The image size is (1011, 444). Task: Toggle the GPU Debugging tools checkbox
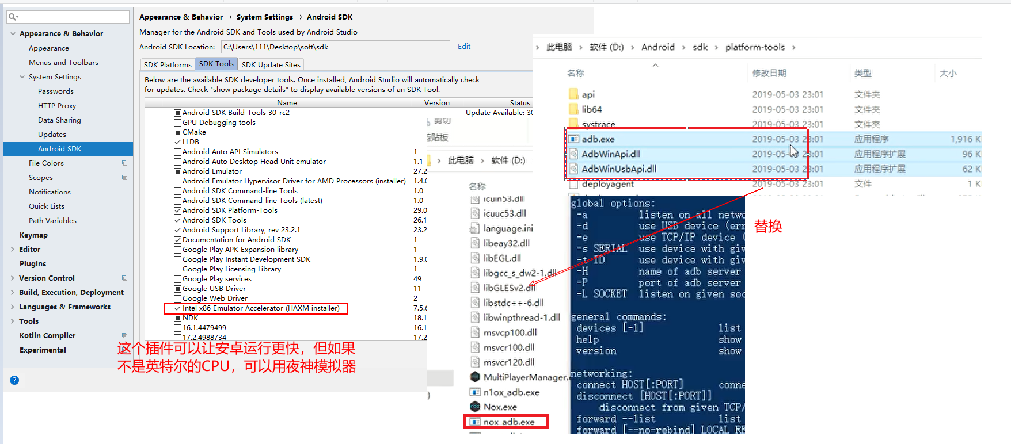178,123
